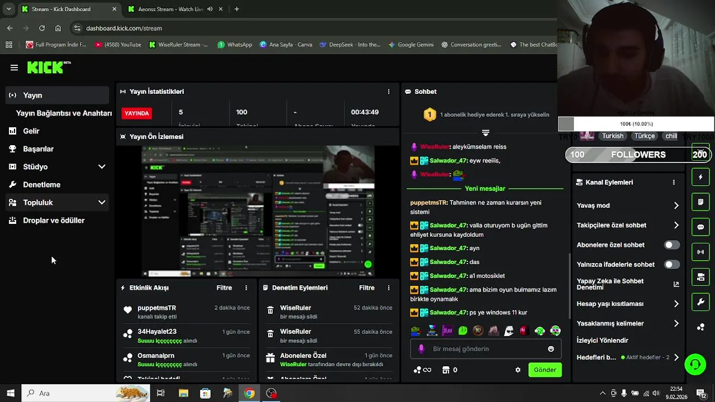Open Yasaklanmış kelimeler settings arrow

click(x=676, y=323)
